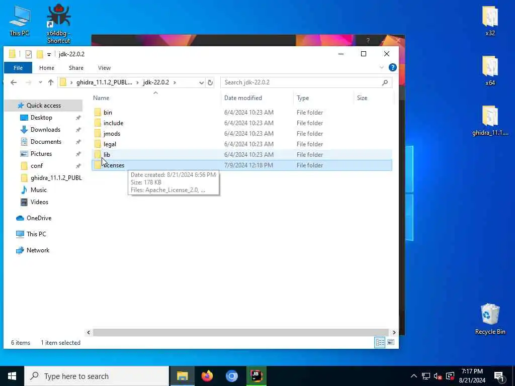
Task: Expand jdk-22.0.2 breadcrumb arrow
Action: [x=175, y=82]
